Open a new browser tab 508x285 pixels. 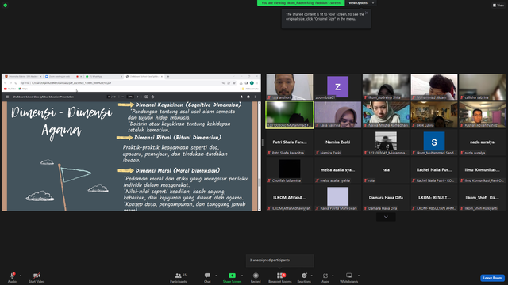click(168, 77)
